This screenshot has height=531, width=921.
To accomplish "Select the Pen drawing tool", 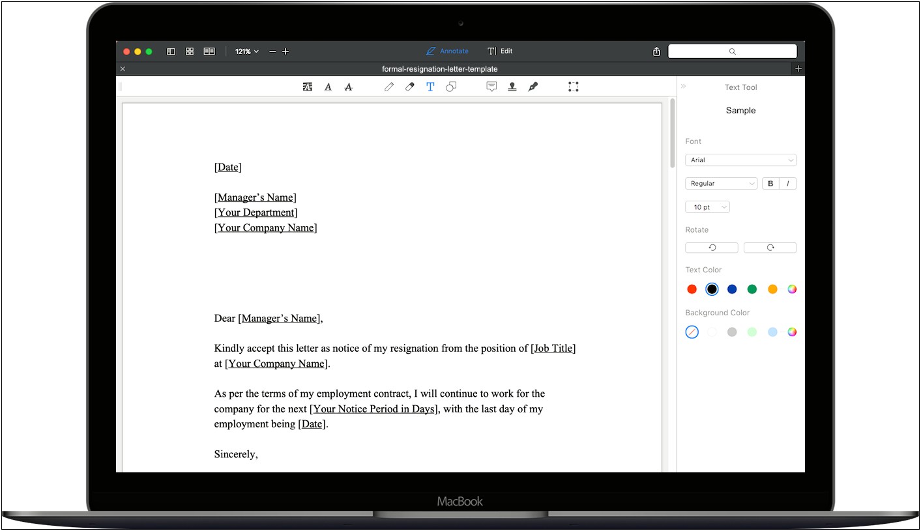I will pyautogui.click(x=389, y=87).
